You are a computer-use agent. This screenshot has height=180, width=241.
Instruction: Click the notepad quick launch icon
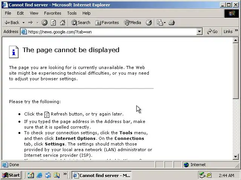coord(31,175)
